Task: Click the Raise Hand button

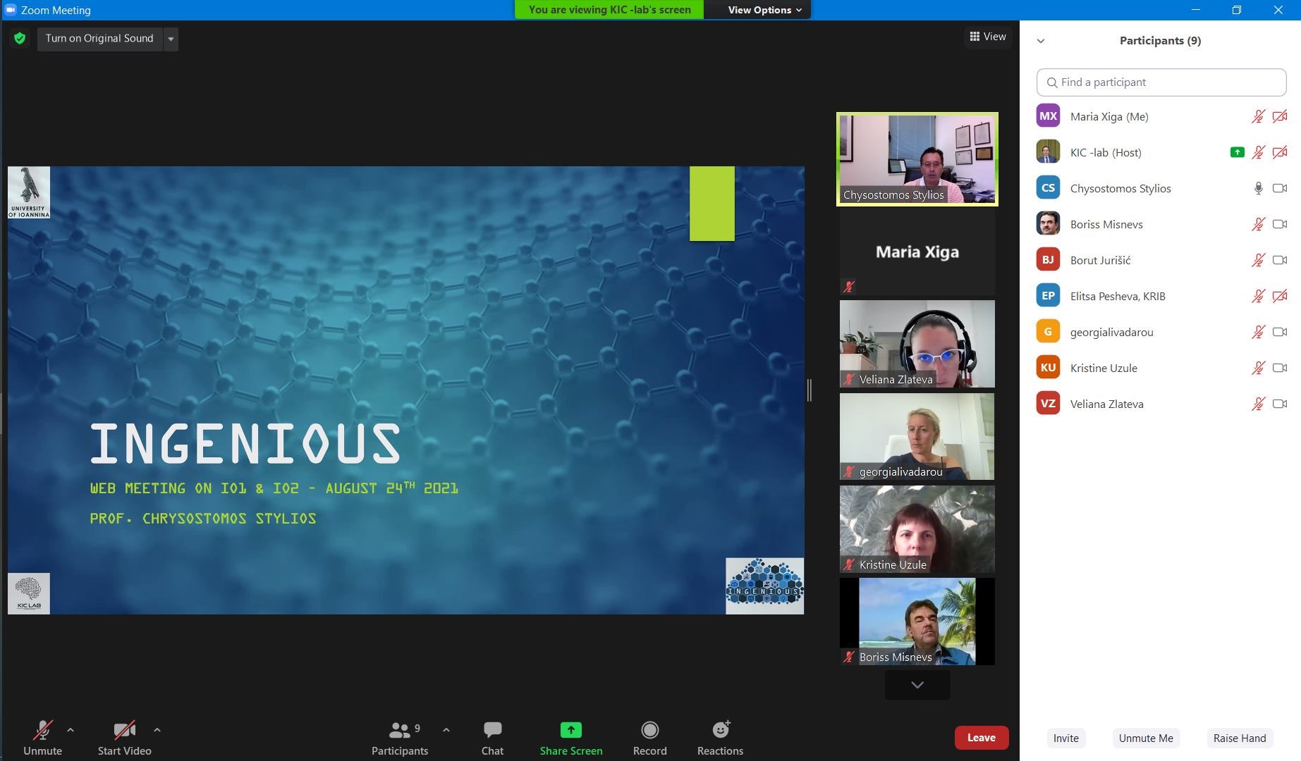Action: [1240, 738]
